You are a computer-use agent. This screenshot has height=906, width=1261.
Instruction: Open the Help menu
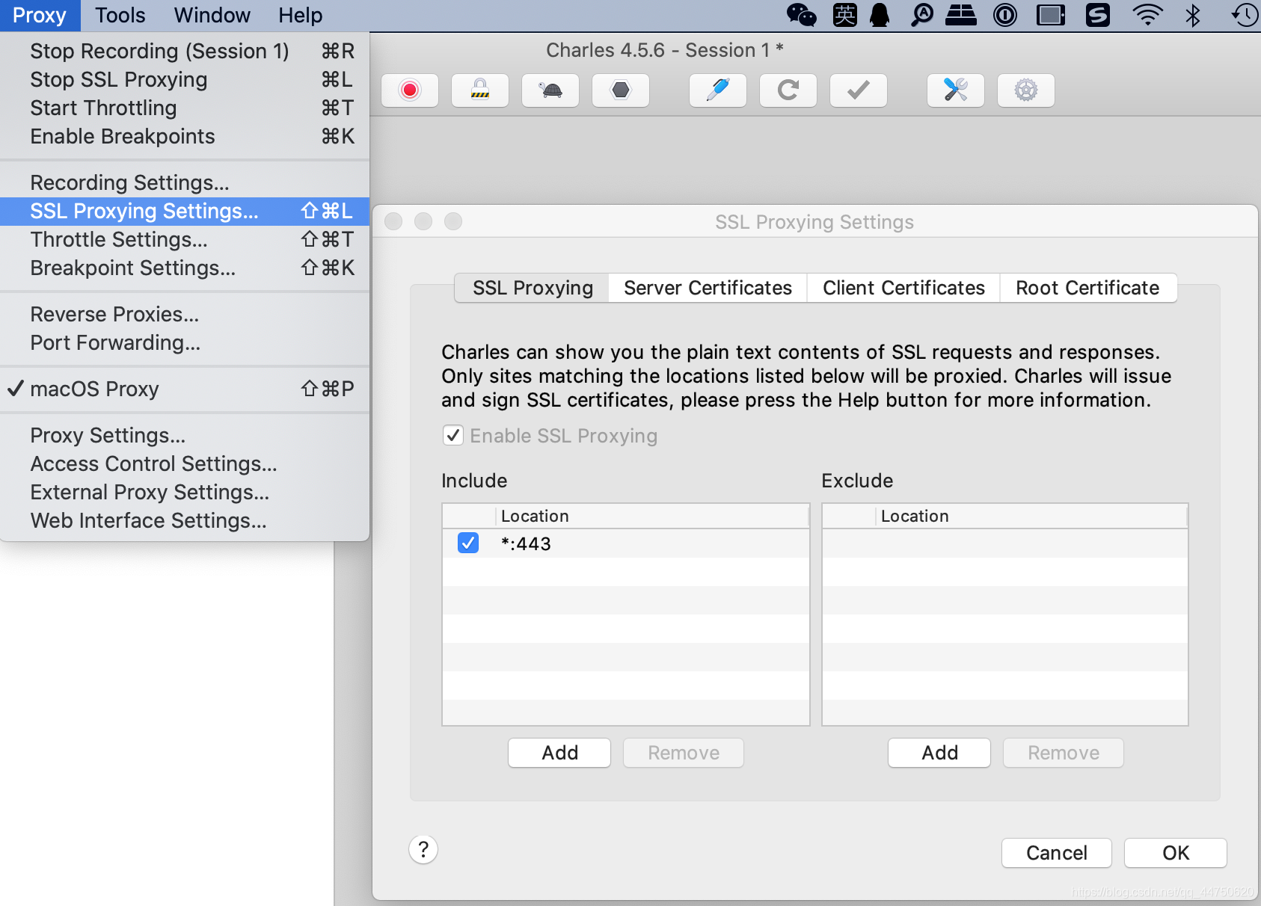point(301,15)
